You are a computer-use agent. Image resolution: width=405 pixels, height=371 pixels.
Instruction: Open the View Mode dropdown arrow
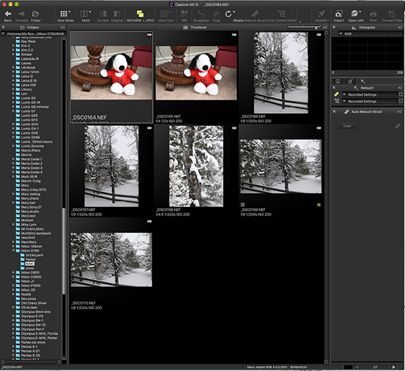[70, 12]
